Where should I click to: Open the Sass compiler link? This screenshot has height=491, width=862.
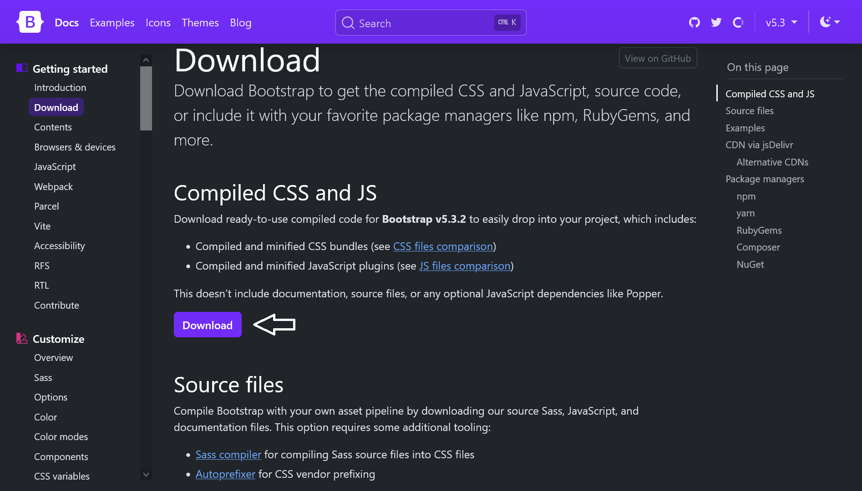tap(228, 455)
